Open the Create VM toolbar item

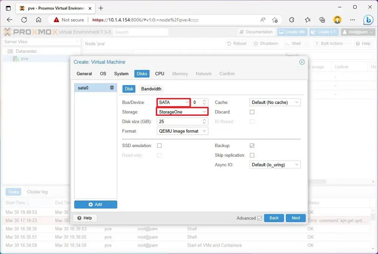pyautogui.click(x=292, y=32)
